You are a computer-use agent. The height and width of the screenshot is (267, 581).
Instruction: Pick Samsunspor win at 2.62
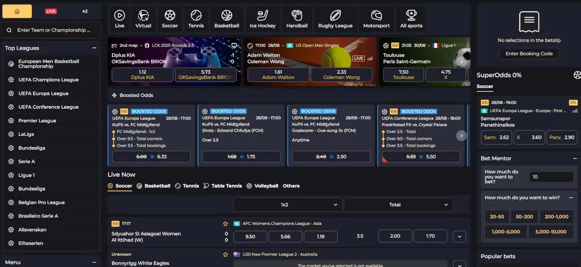(x=497, y=137)
